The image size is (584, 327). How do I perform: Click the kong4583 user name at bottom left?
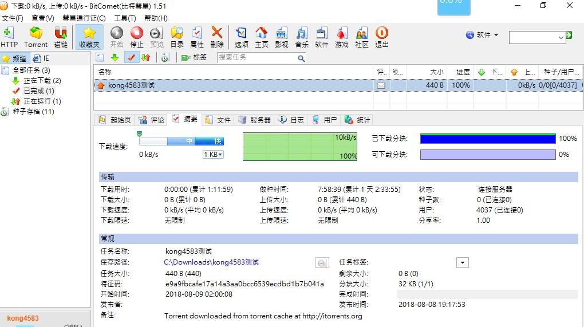[23, 318]
